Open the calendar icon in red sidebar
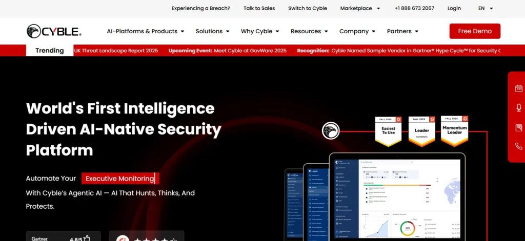The height and width of the screenshot is (241, 525). [x=519, y=89]
